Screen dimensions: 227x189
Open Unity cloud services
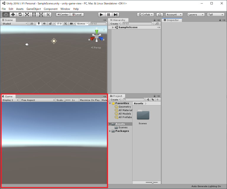160,14
